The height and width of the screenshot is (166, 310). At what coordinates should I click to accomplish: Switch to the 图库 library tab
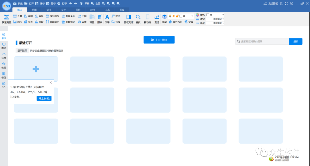122,10
